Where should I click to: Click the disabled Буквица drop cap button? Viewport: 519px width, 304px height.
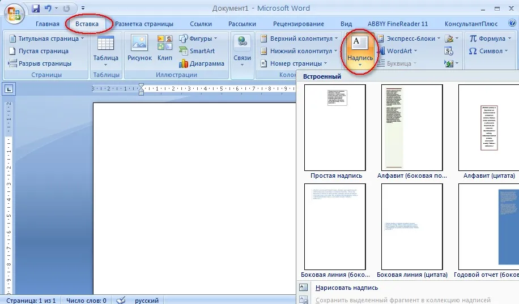click(397, 63)
